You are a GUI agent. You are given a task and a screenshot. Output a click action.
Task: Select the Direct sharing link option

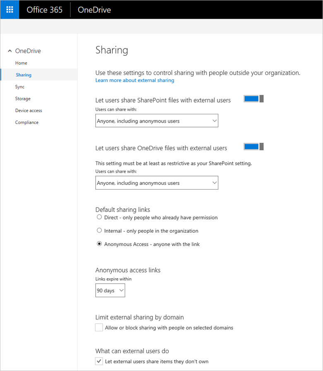click(x=99, y=217)
